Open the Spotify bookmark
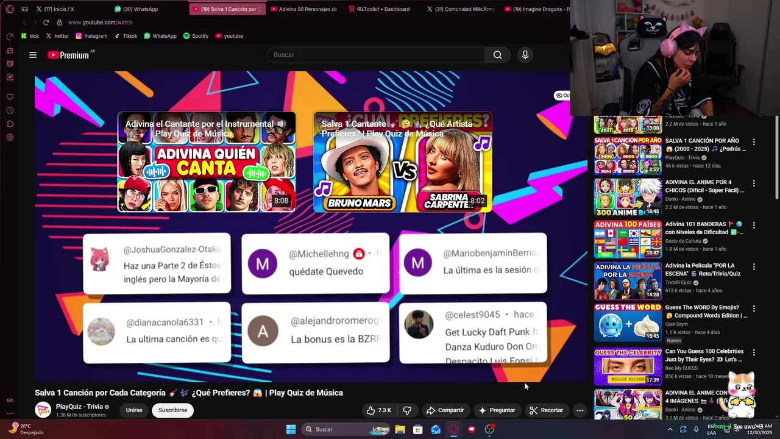The height and width of the screenshot is (439, 780). (196, 36)
